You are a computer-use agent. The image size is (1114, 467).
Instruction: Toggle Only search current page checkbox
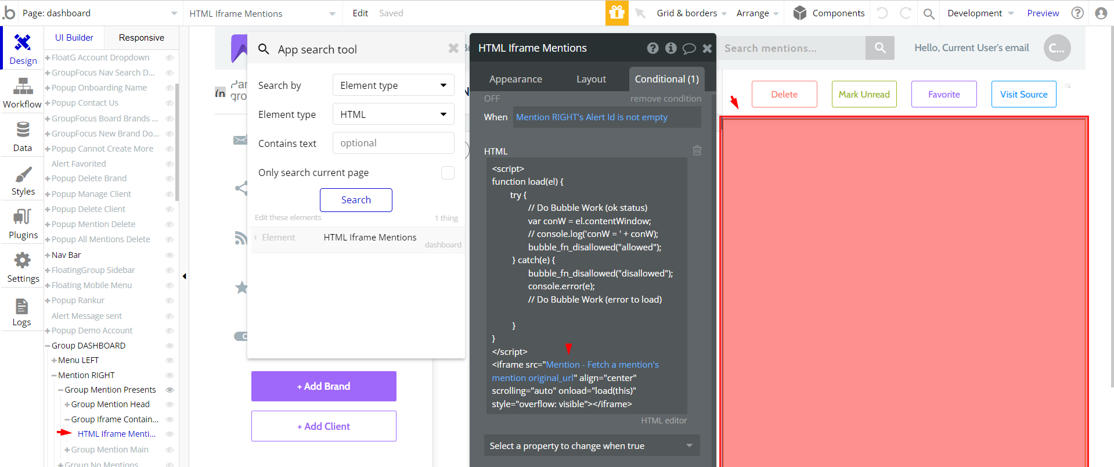click(x=448, y=173)
